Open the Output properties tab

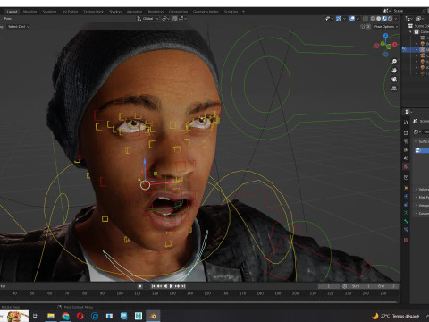pos(406,141)
